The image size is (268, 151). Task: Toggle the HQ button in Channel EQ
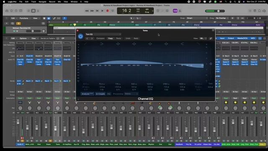109,94
